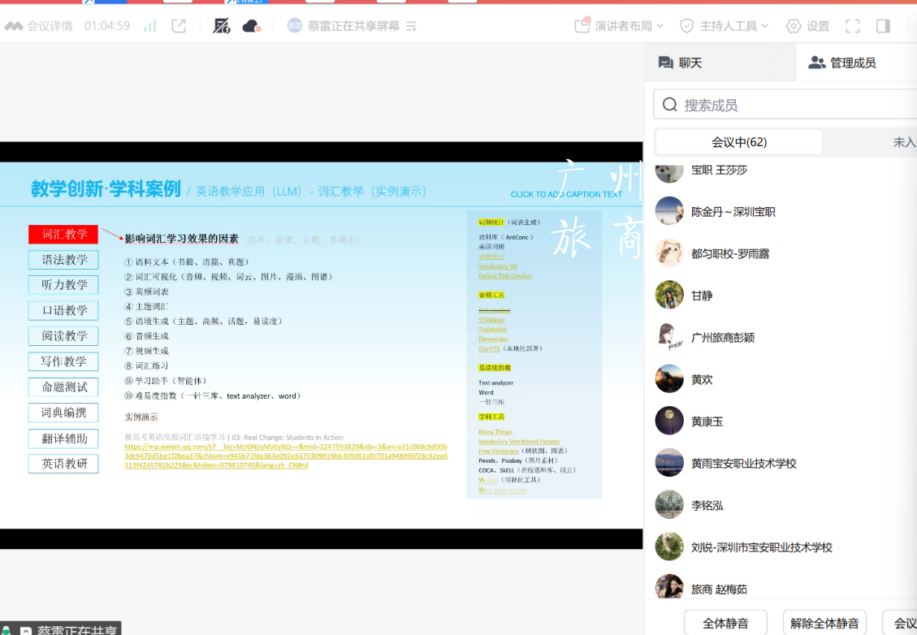The height and width of the screenshot is (635, 917).
Task: Open 会议详情 meeting info
Action: [39, 26]
